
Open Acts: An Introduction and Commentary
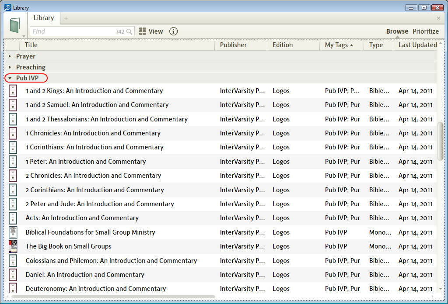82,218
